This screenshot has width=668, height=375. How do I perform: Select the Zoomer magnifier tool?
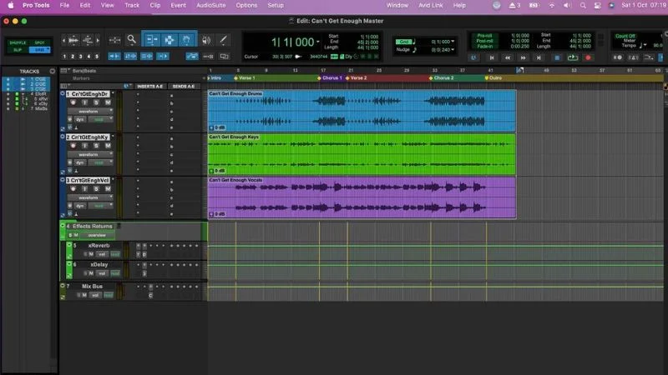click(x=132, y=40)
